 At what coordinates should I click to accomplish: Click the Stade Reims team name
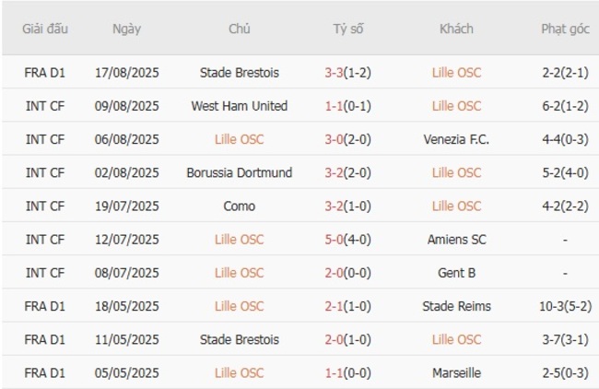456,306
